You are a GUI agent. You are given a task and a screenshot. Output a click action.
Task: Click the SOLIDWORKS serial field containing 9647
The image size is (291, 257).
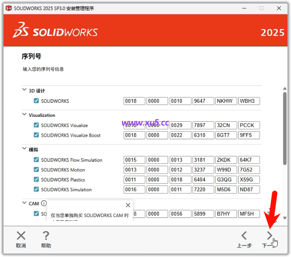pos(203,101)
